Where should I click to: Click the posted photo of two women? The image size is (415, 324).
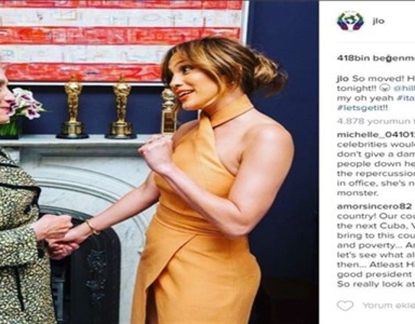click(159, 162)
